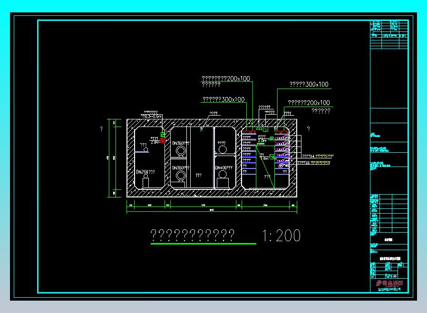This screenshot has height=313, width=427.
Task: Click the '??????300x100' callout label
Action: pos(223,99)
